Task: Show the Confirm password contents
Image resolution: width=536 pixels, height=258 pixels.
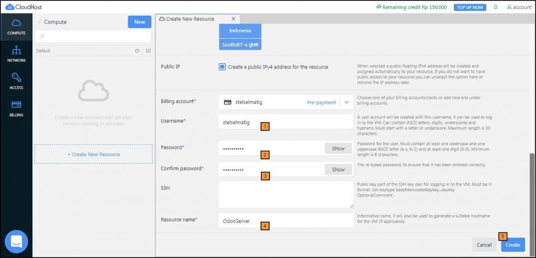Action: [x=338, y=170]
